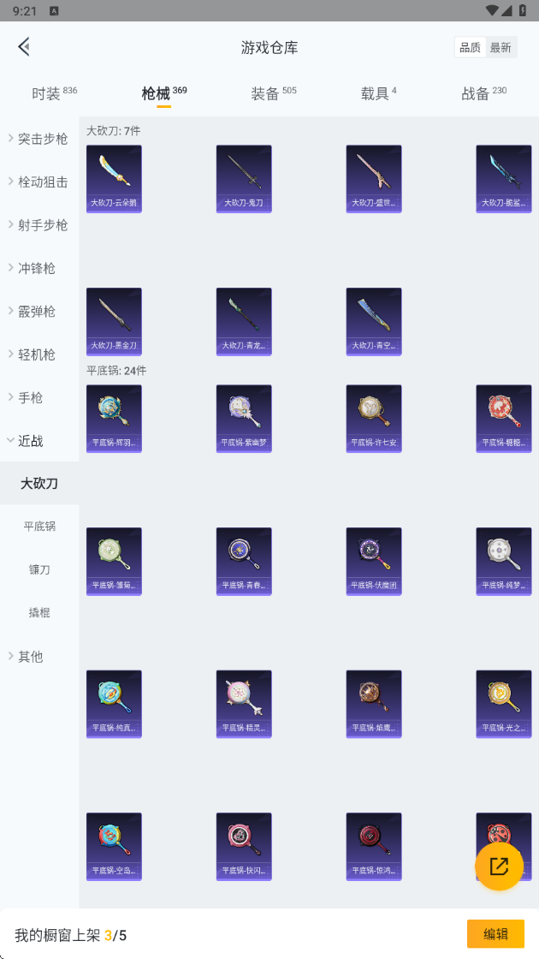Tap the 编辑 button
Viewport: 539px width, 959px height.
point(495,934)
